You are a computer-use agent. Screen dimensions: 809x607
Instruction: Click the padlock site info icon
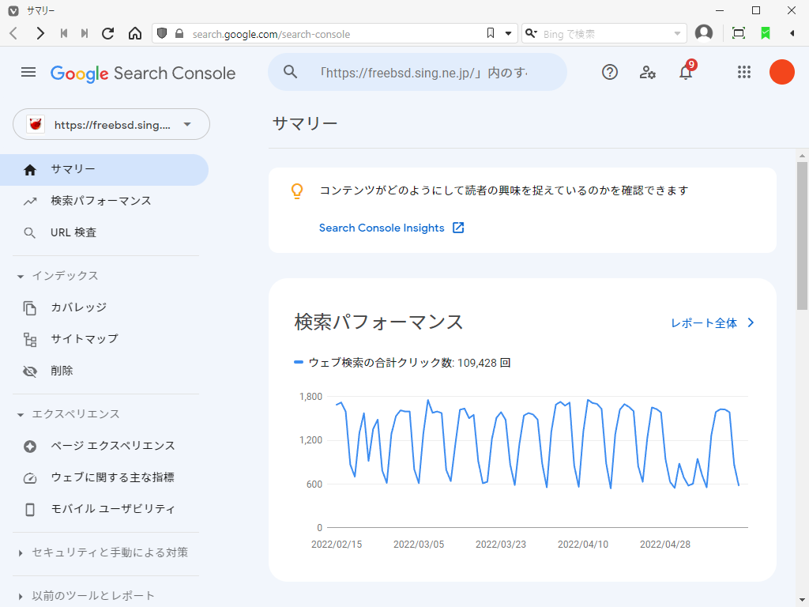click(179, 33)
